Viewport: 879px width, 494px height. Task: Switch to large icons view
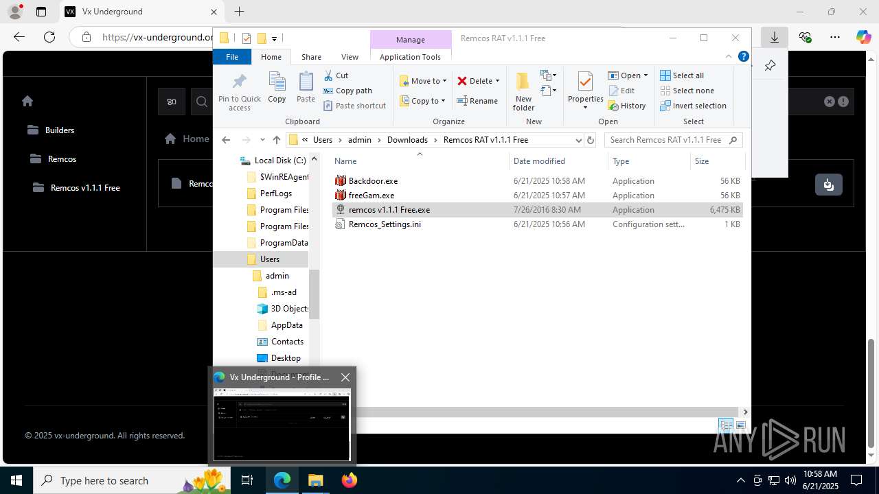click(741, 426)
